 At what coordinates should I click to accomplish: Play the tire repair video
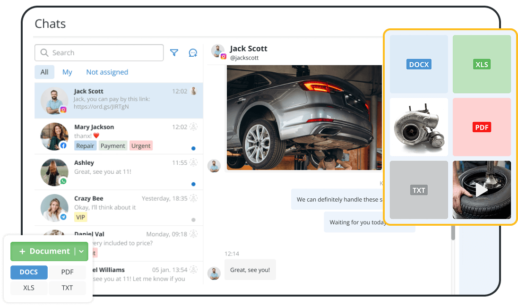[x=482, y=190]
